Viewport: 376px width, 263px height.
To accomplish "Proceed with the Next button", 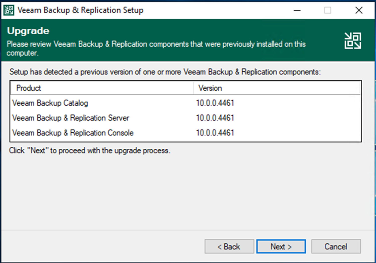I will tap(281, 246).
